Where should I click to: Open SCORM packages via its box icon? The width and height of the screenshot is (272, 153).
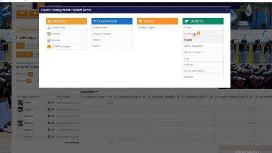point(49,46)
